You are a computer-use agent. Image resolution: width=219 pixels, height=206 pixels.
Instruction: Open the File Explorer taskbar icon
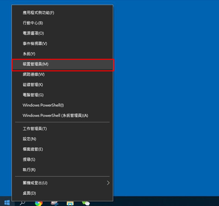coord(70,203)
